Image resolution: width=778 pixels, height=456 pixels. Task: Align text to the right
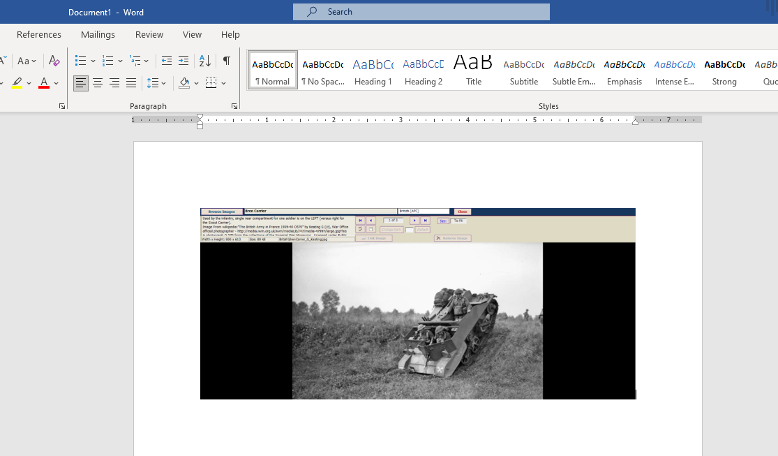(114, 83)
